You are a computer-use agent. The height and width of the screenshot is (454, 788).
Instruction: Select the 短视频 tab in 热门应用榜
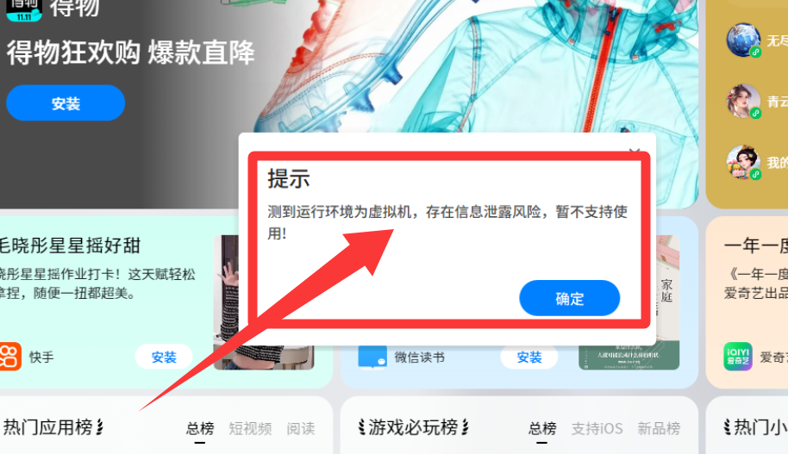tap(250, 428)
